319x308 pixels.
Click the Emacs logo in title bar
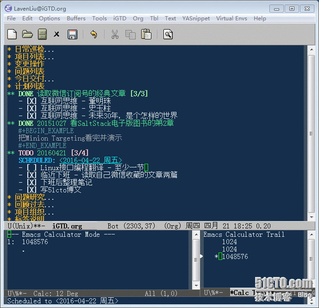click(x=8, y=8)
